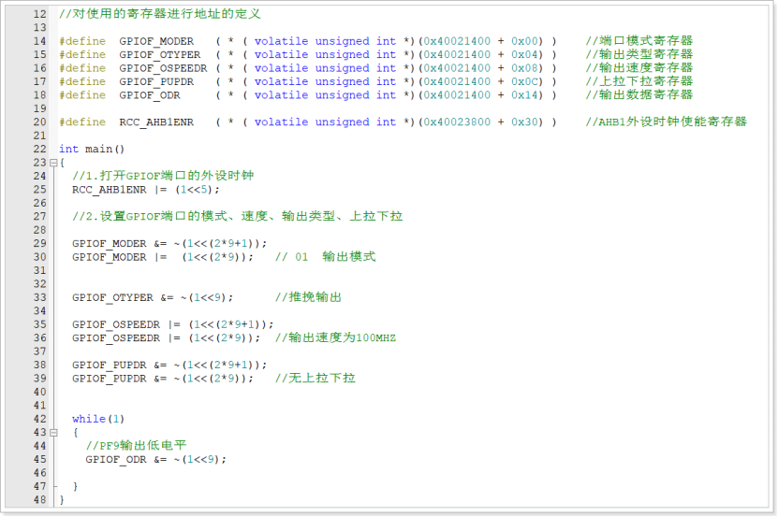Image resolution: width=778 pixels, height=516 pixels.
Task: Click GPIOF_OSPEEDR statement on line 36
Action: coord(167,337)
